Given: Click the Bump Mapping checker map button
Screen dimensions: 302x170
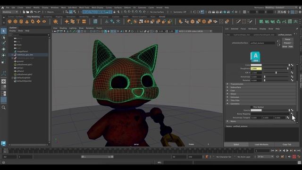Looking at the screenshot, I should pyautogui.click(x=292, y=114).
